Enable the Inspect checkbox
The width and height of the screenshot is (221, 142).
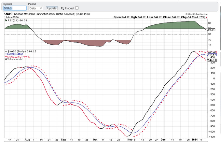[77, 8]
